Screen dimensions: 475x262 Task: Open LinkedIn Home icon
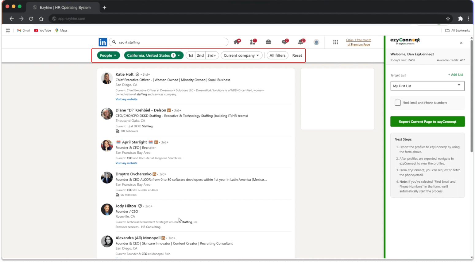pos(237,42)
